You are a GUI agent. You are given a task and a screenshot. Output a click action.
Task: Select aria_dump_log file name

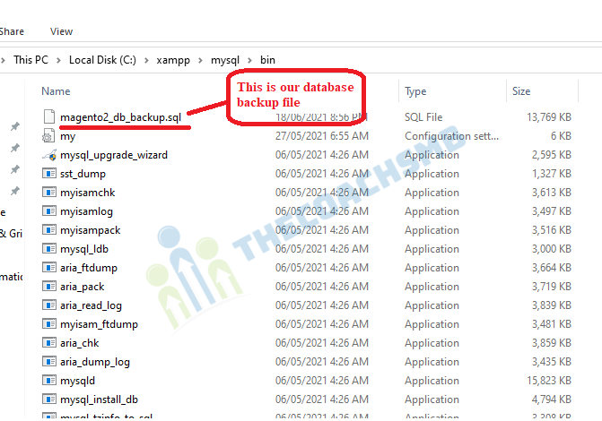click(95, 362)
